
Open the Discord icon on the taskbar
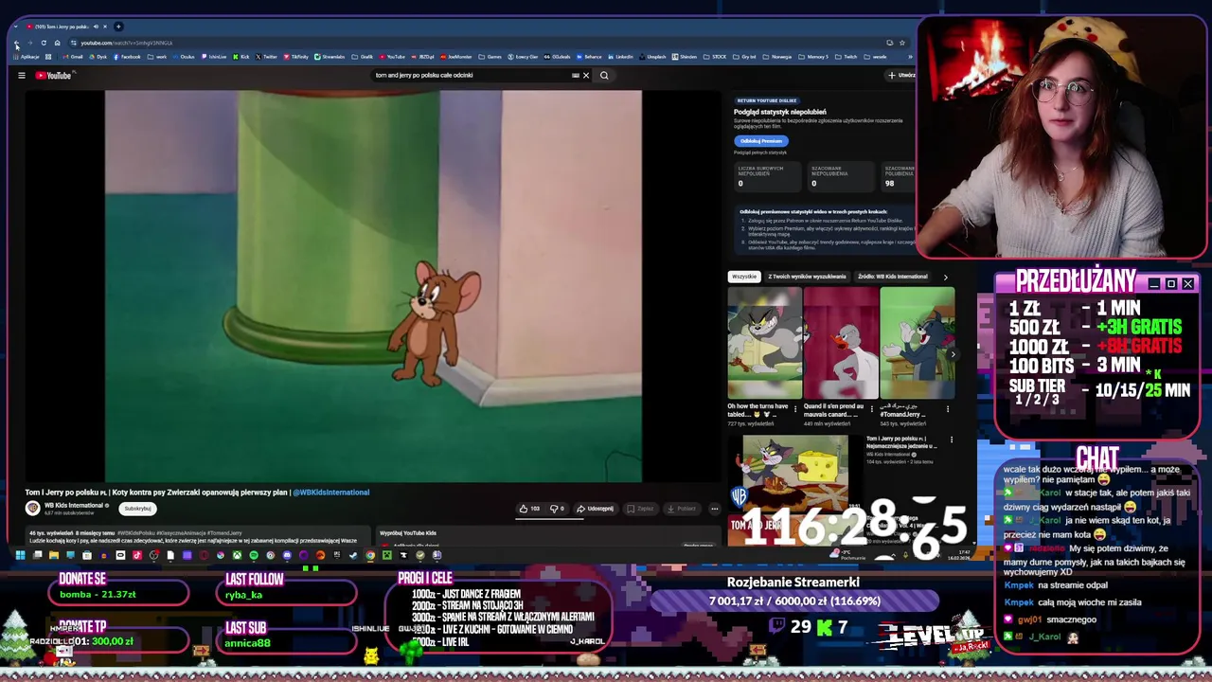click(x=287, y=555)
